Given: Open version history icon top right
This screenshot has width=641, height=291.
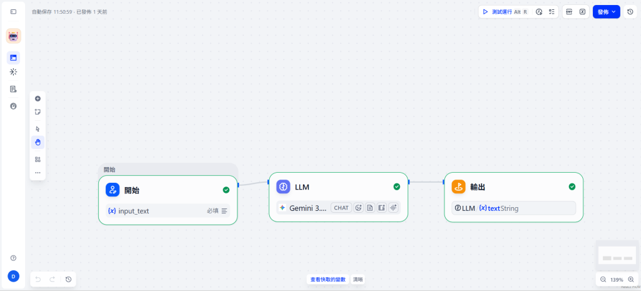Looking at the screenshot, I should [630, 12].
